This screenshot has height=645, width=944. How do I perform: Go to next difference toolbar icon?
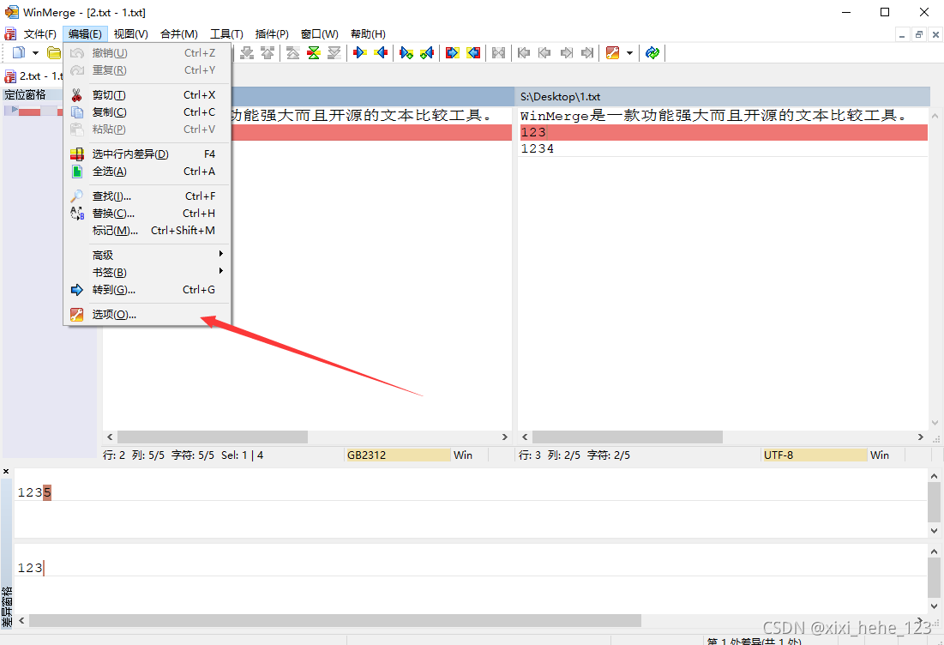pyautogui.click(x=247, y=53)
